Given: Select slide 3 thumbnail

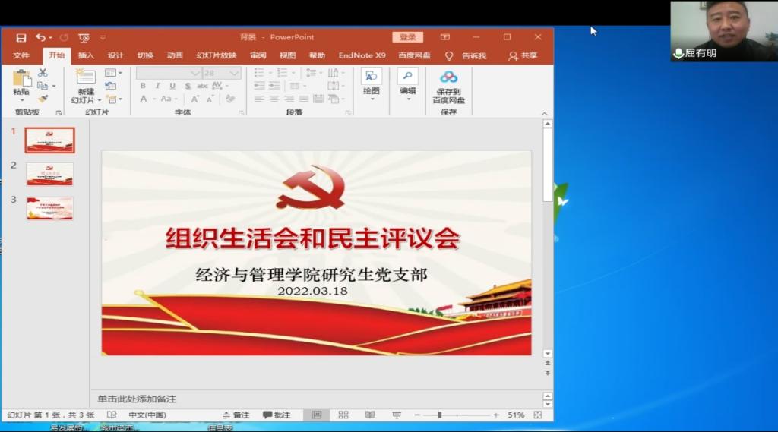Looking at the screenshot, I should pyautogui.click(x=49, y=208).
